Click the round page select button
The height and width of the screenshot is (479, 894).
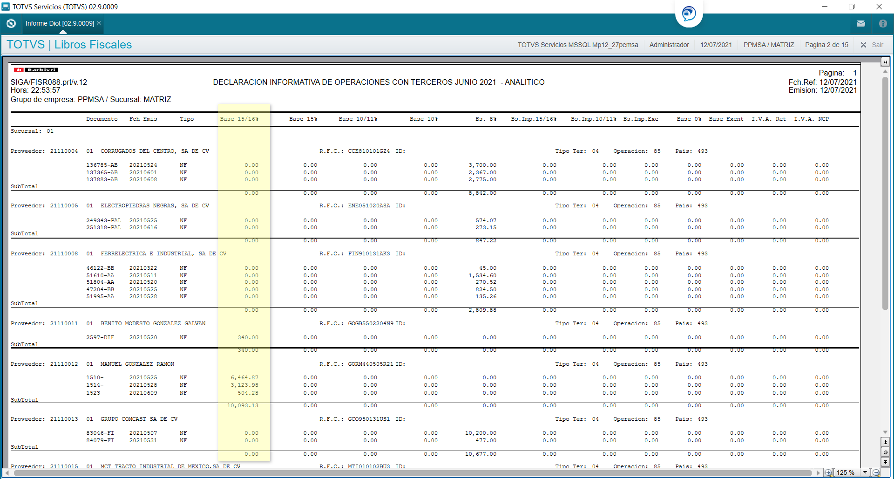[x=885, y=452]
